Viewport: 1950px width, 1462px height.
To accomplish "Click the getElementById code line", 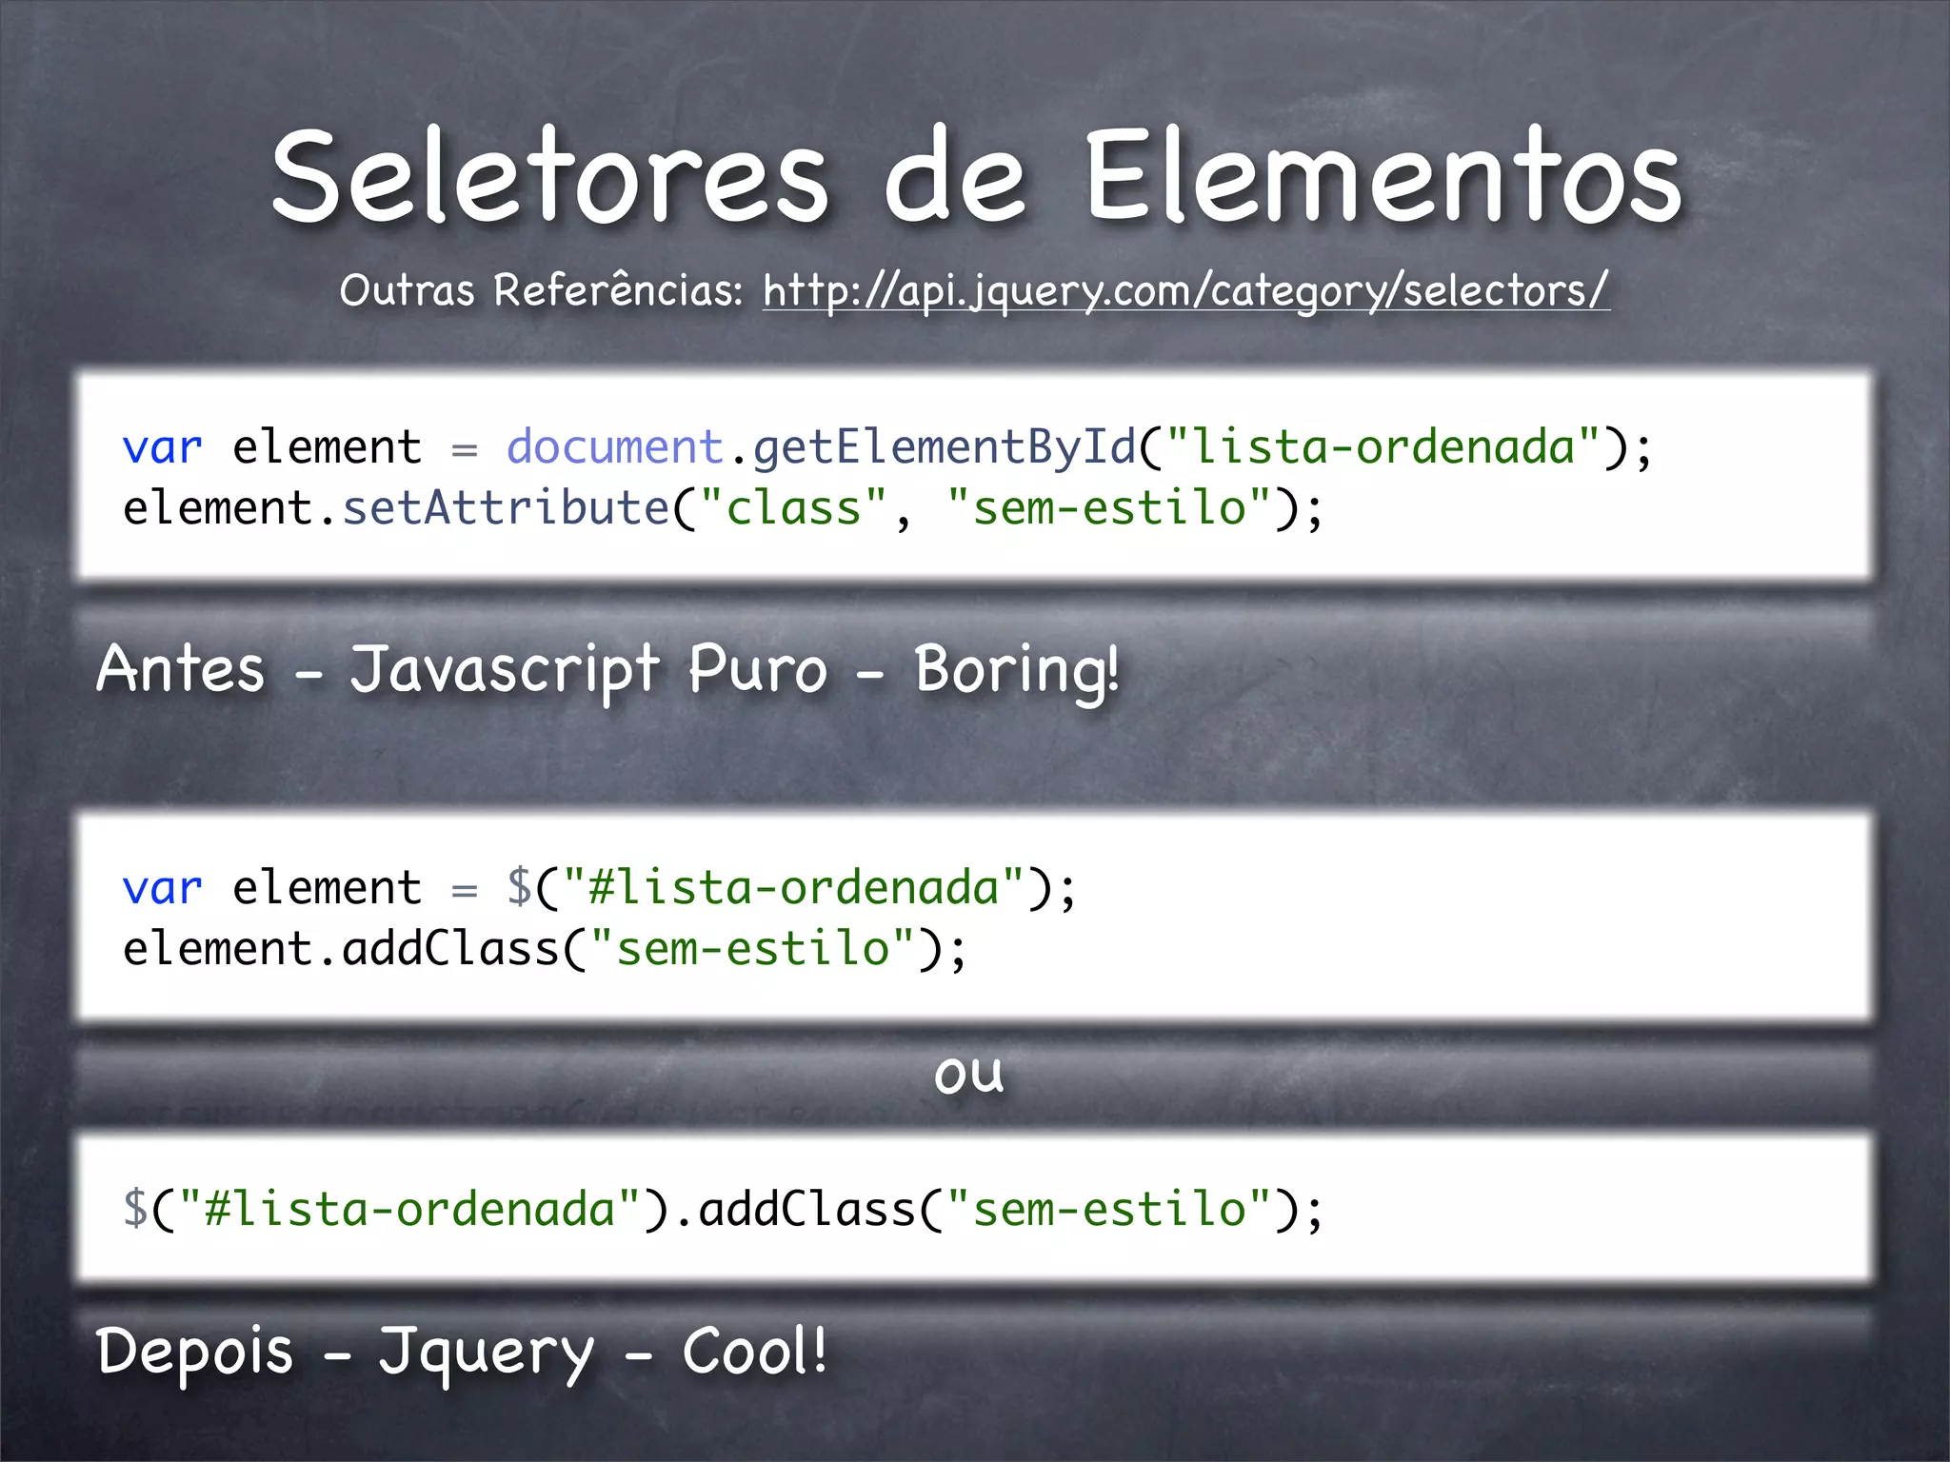I will (887, 447).
